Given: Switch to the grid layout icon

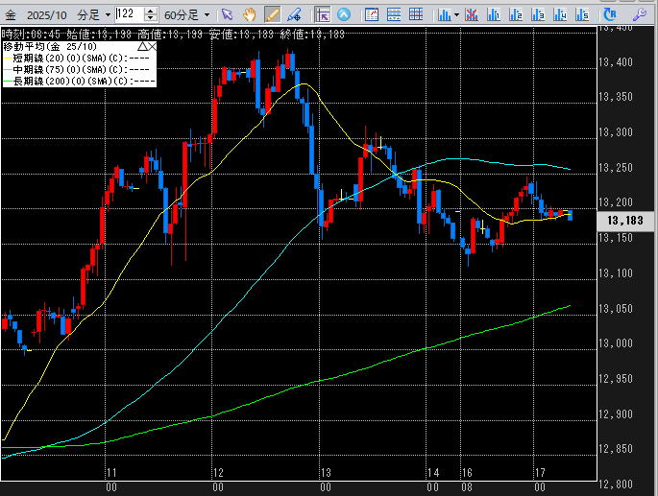Looking at the screenshot, I should [416, 15].
